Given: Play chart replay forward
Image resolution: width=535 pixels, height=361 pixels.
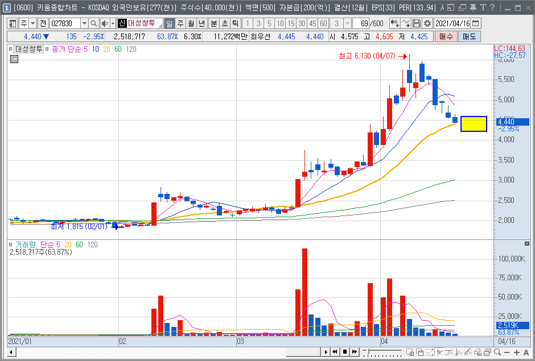Looking at the screenshot, I should click(x=326, y=352).
